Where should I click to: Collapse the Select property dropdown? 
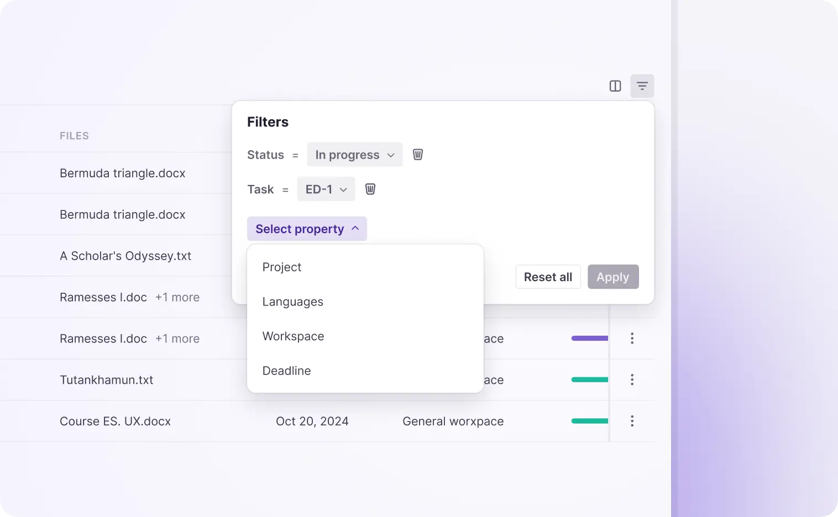pyautogui.click(x=307, y=228)
